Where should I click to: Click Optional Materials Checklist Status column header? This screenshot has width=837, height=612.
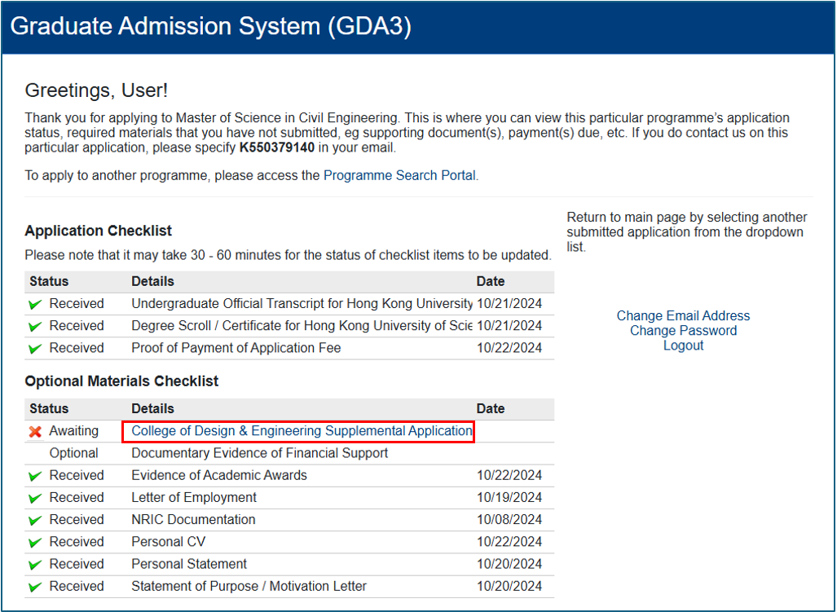tap(49, 409)
